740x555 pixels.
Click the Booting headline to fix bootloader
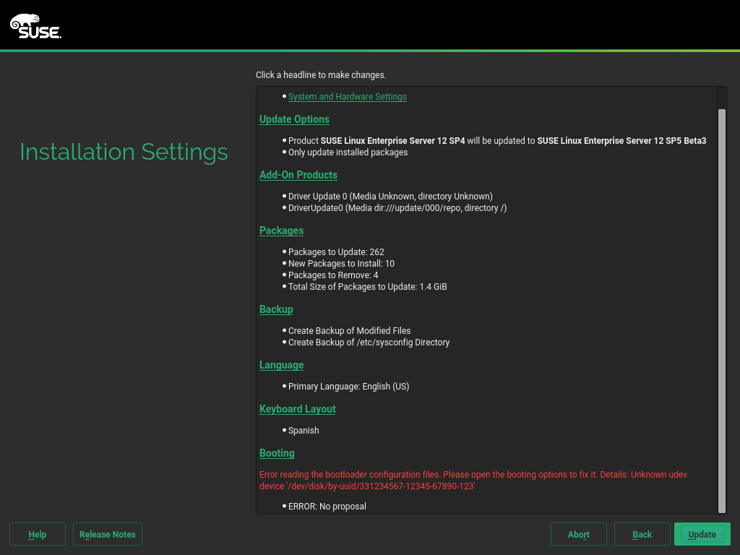(277, 453)
